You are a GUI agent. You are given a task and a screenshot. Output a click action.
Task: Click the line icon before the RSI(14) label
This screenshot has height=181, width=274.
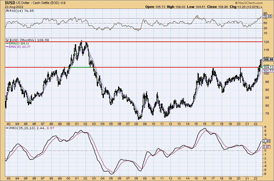pos(7,11)
